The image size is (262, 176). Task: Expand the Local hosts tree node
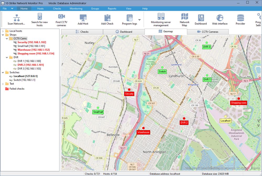point(3,31)
